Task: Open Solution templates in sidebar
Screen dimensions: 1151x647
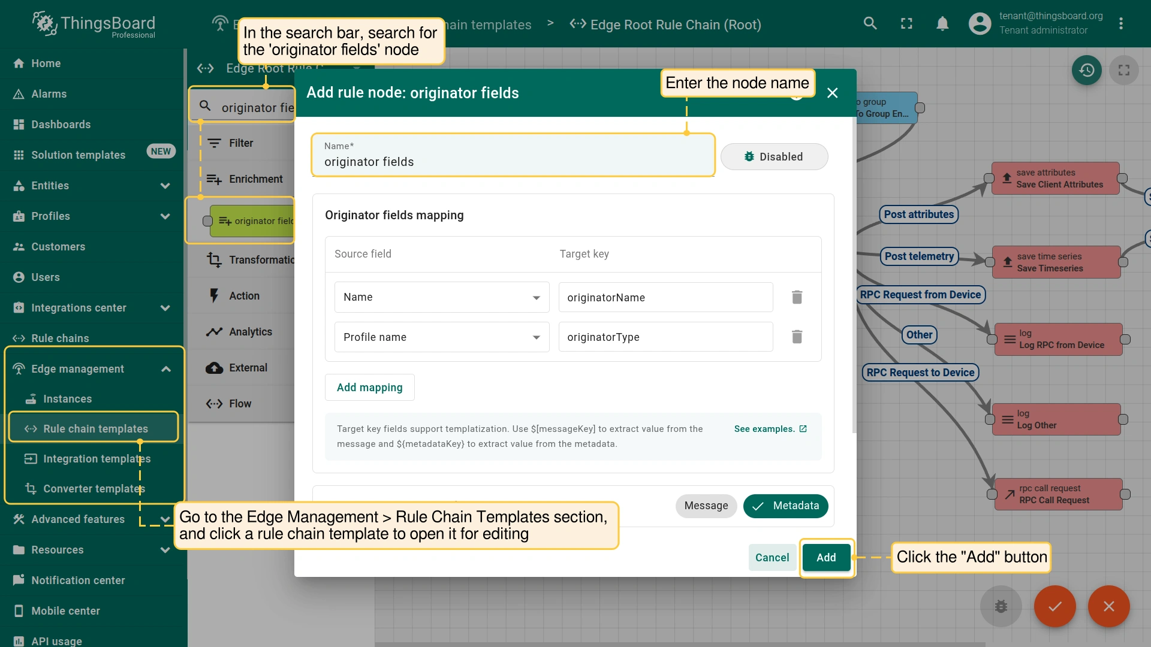Action: 92,155
